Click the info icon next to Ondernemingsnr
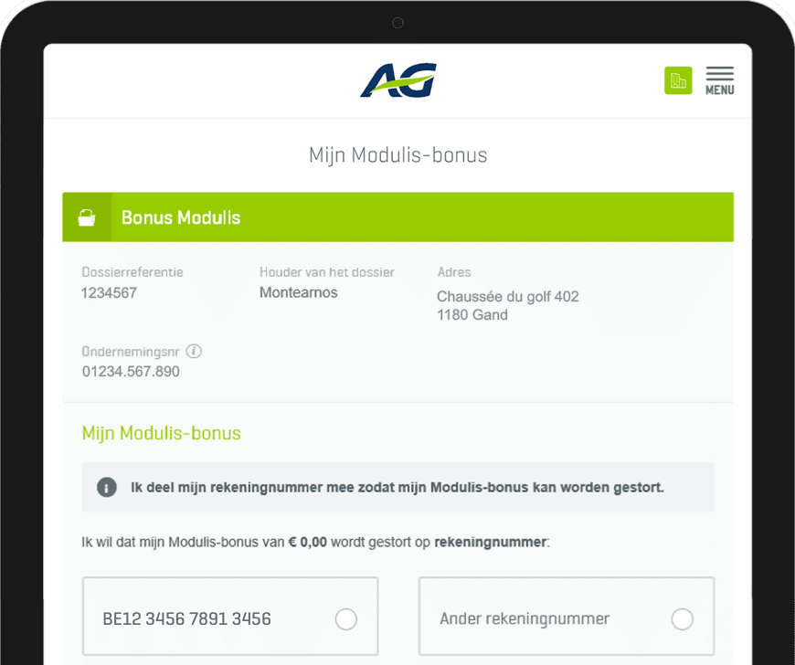 [194, 352]
